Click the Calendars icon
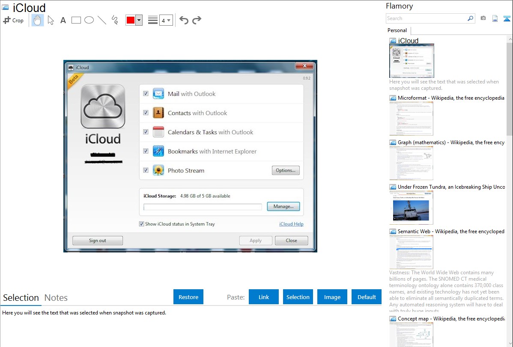Screen dimensions: 513x347 coord(158,132)
